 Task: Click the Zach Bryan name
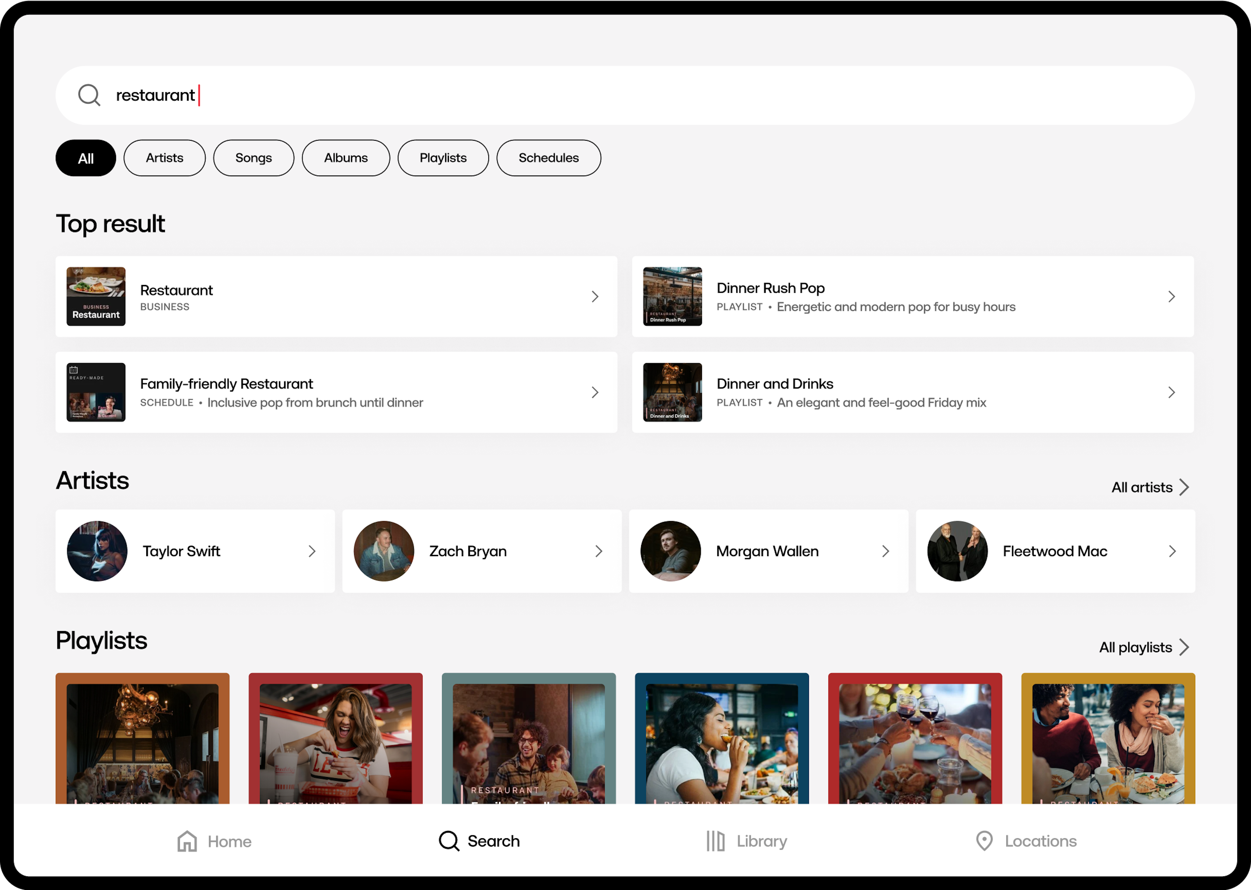click(467, 551)
